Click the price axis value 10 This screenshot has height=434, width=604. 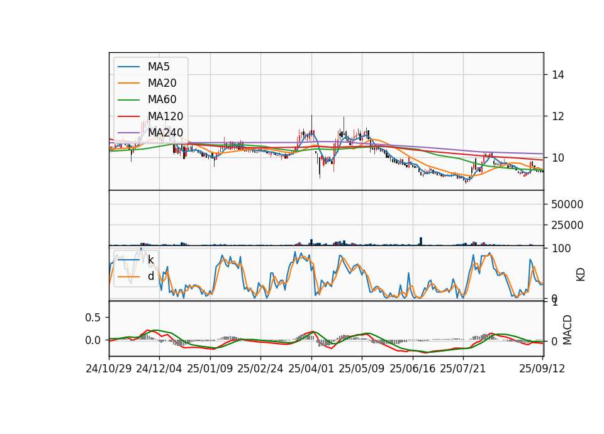click(x=558, y=158)
